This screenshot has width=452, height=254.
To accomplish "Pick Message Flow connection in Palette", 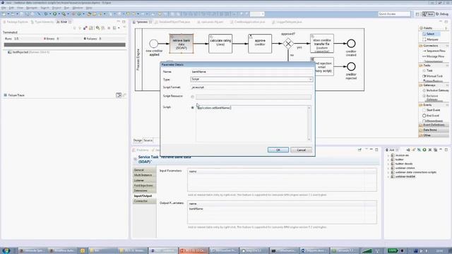I will click(434, 56).
